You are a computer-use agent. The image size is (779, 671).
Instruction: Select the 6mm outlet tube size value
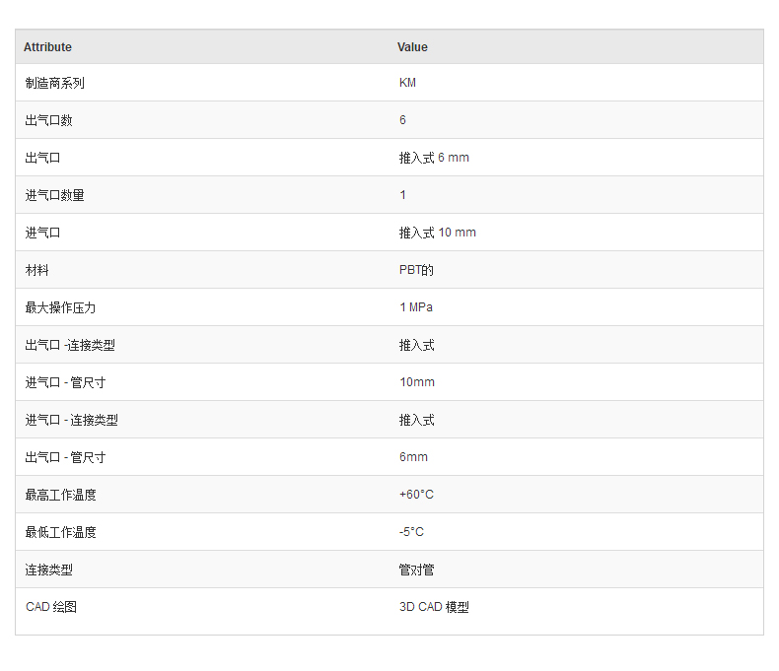pyautogui.click(x=413, y=457)
